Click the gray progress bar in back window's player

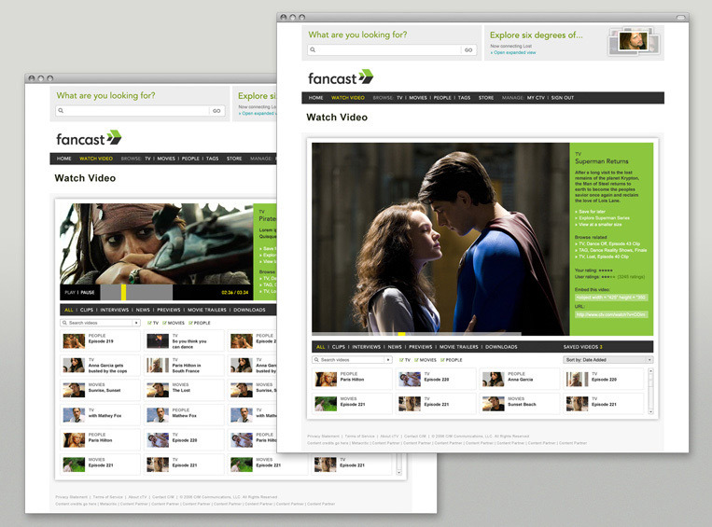(x=136, y=292)
